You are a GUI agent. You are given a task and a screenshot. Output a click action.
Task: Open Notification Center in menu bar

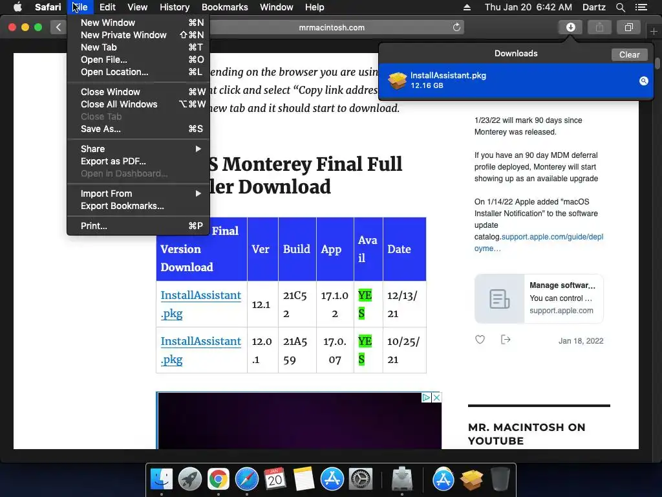pyautogui.click(x=641, y=7)
